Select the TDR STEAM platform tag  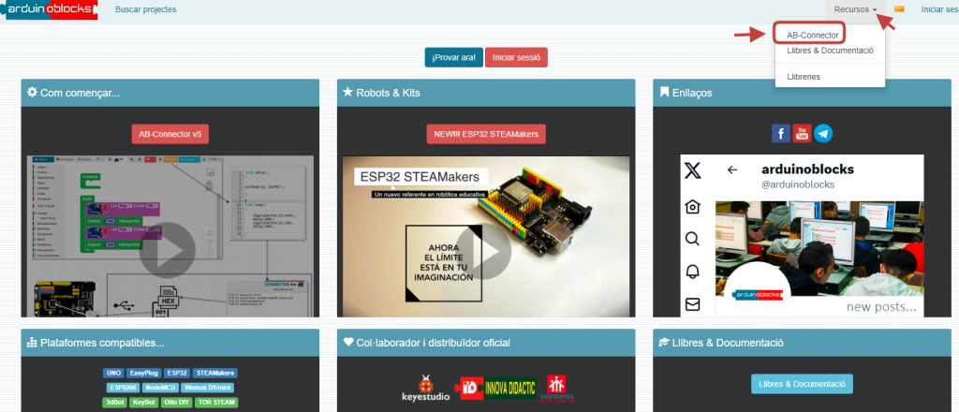click(216, 403)
